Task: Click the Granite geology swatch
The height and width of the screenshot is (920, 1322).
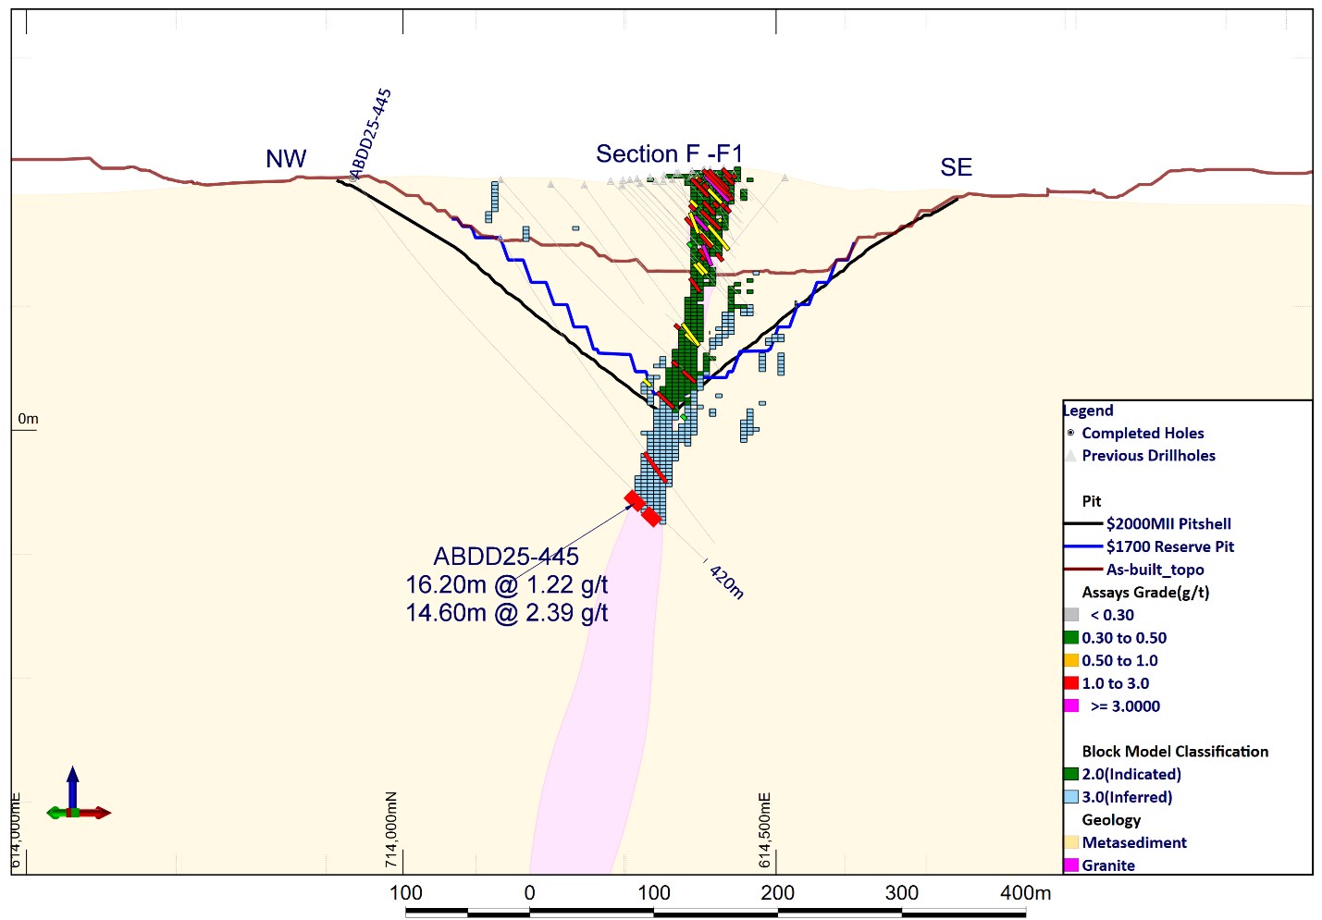Action: click(x=1071, y=865)
